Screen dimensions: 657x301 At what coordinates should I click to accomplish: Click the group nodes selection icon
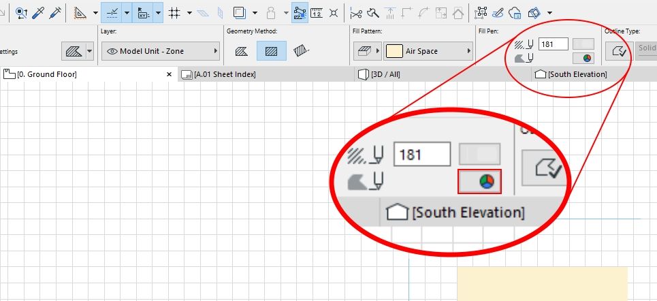tap(481, 13)
